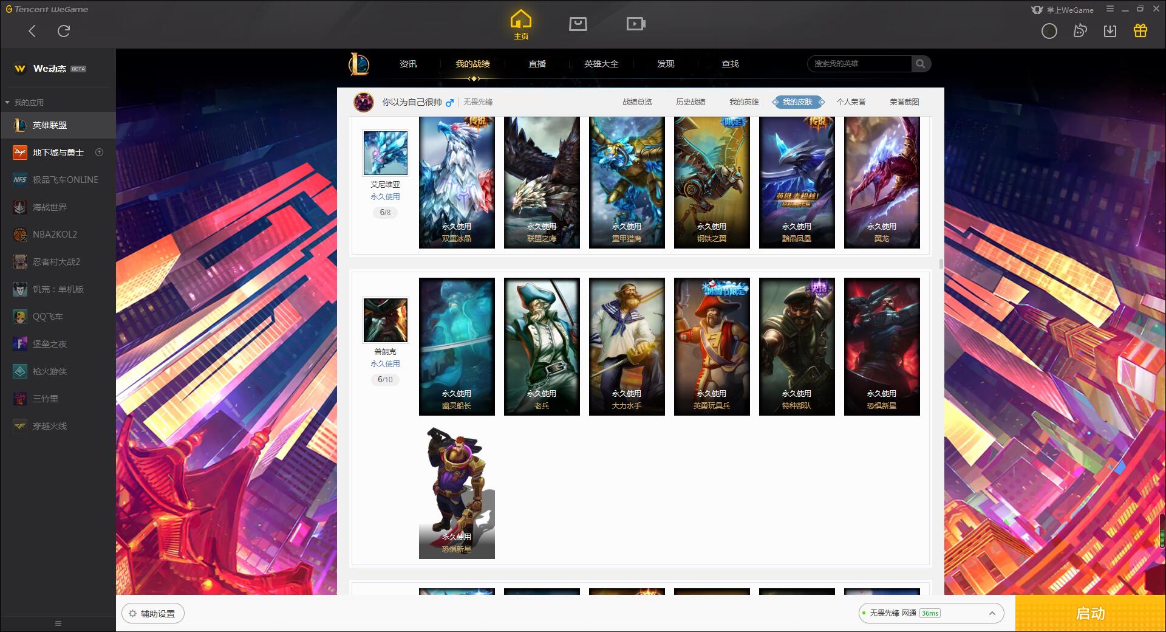Select 堡垒之夜 in the sidebar
1166x632 pixels.
click(x=58, y=344)
